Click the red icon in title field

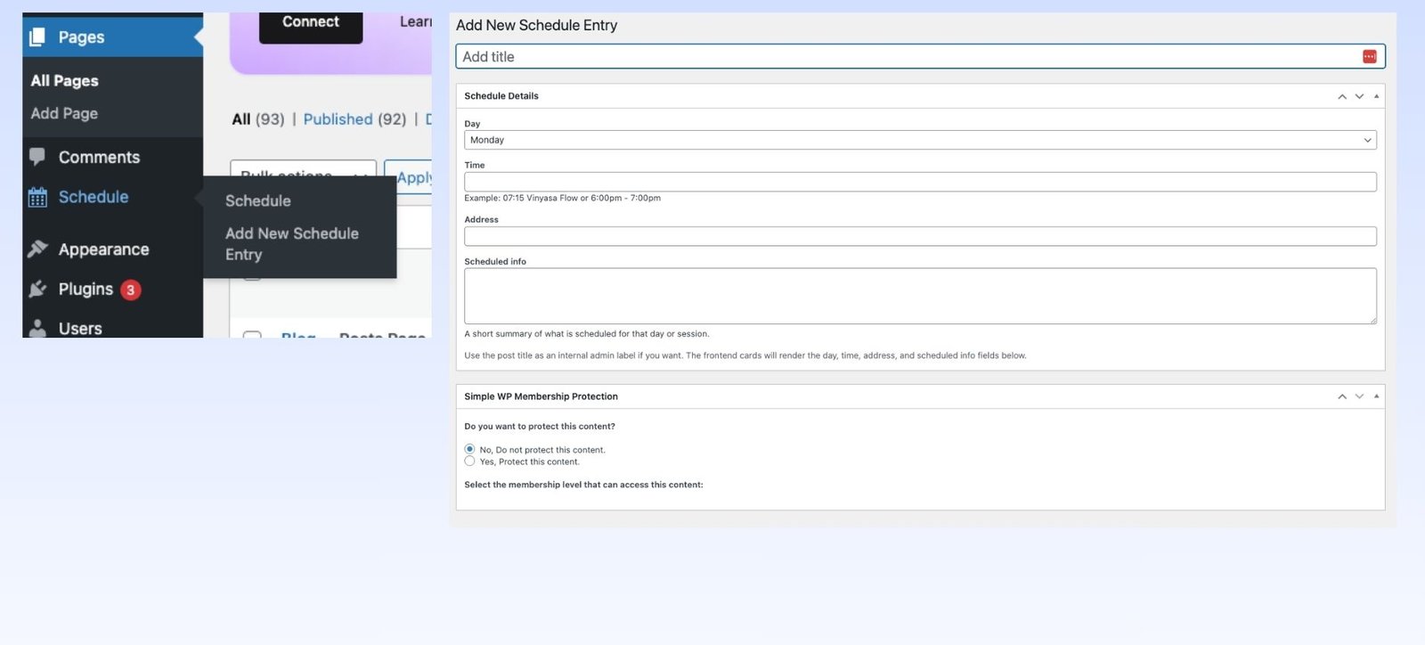pyautogui.click(x=1370, y=57)
